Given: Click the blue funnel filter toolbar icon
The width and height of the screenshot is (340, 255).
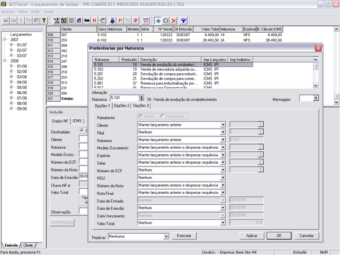Looking at the screenshot, I should (x=184, y=21).
